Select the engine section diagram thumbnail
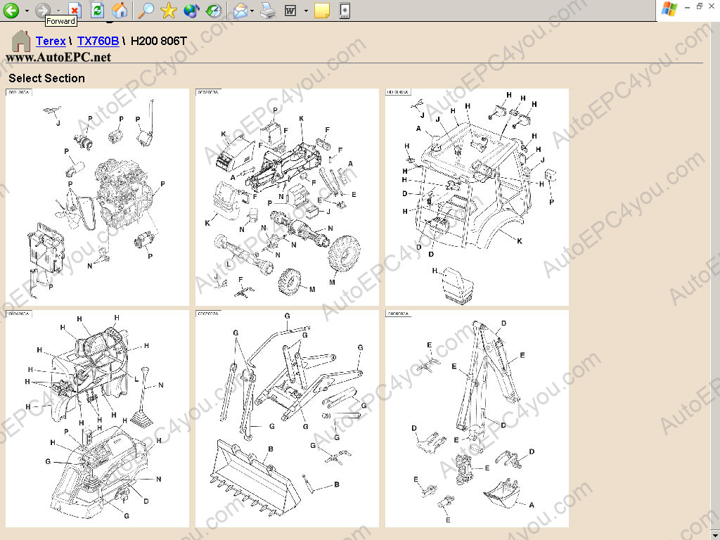This screenshot has height=540, width=720. click(x=97, y=197)
